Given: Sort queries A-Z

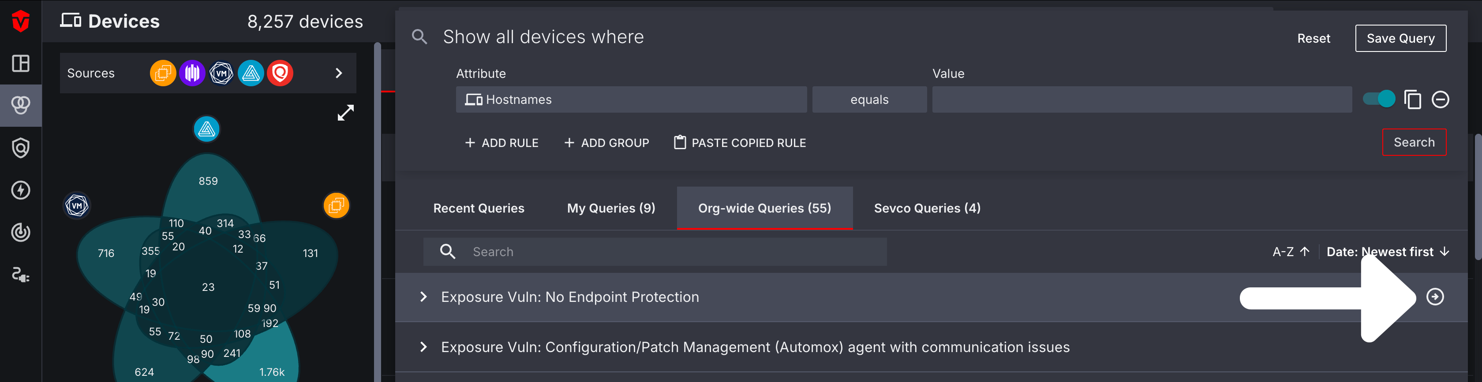Looking at the screenshot, I should (x=1291, y=252).
